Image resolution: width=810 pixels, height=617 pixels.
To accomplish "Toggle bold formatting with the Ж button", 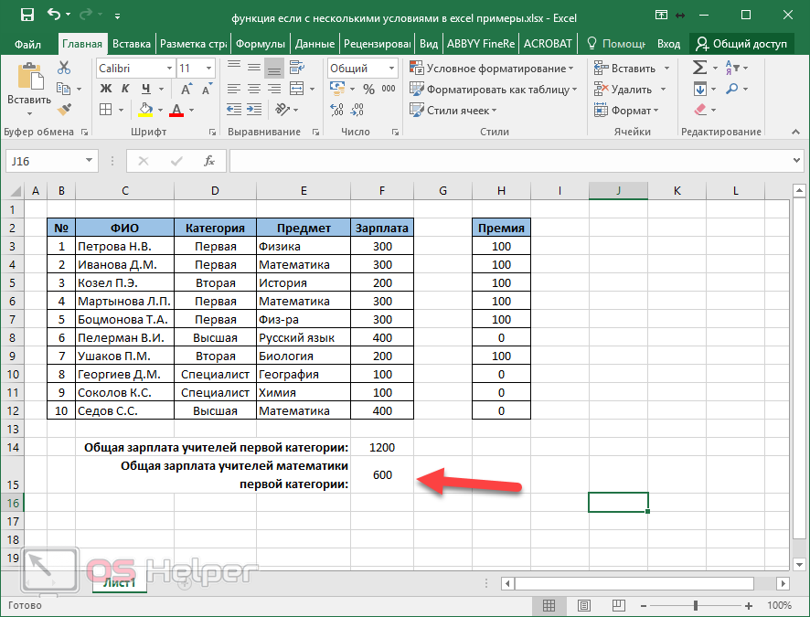I will pos(105,89).
